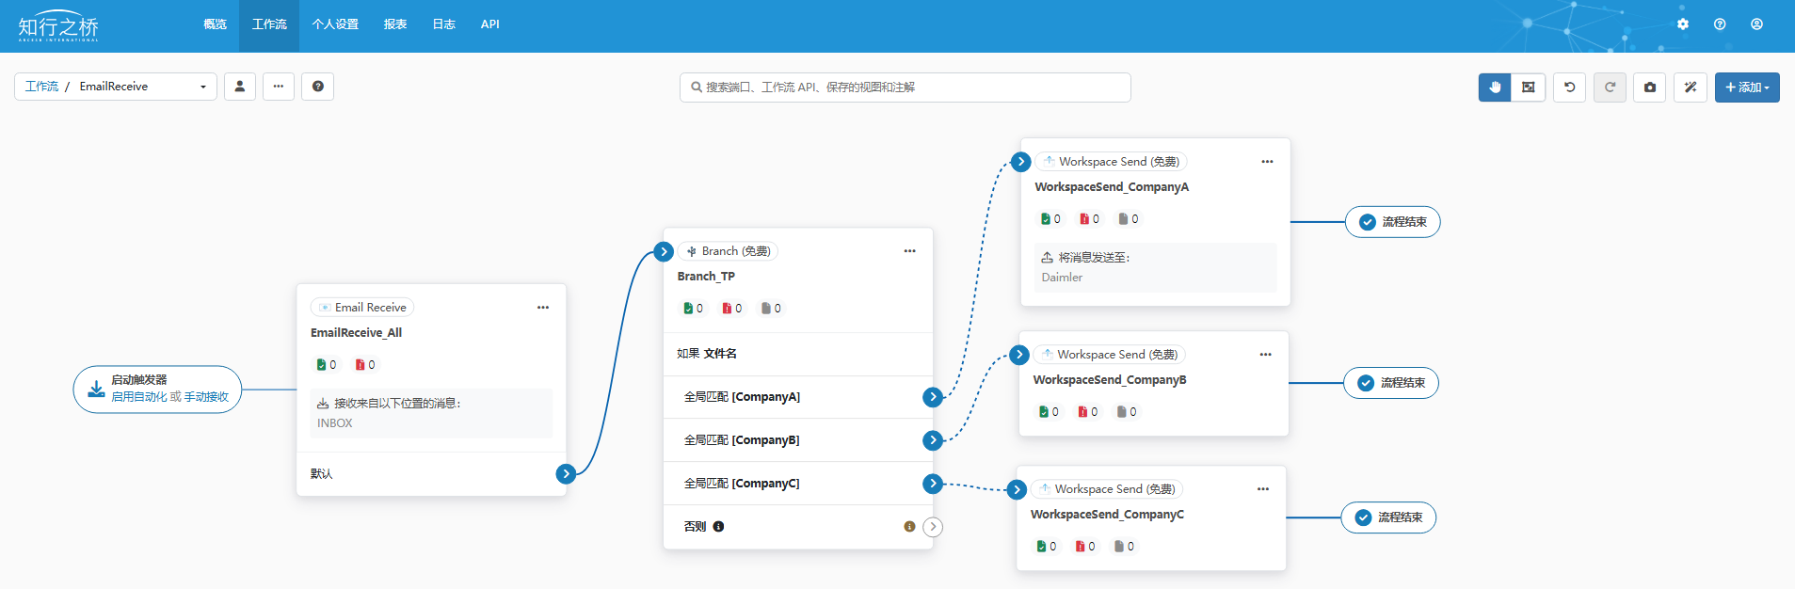Image resolution: width=1795 pixels, height=589 pixels.
Task: Open the account profile icon in header
Action: coord(1756,24)
